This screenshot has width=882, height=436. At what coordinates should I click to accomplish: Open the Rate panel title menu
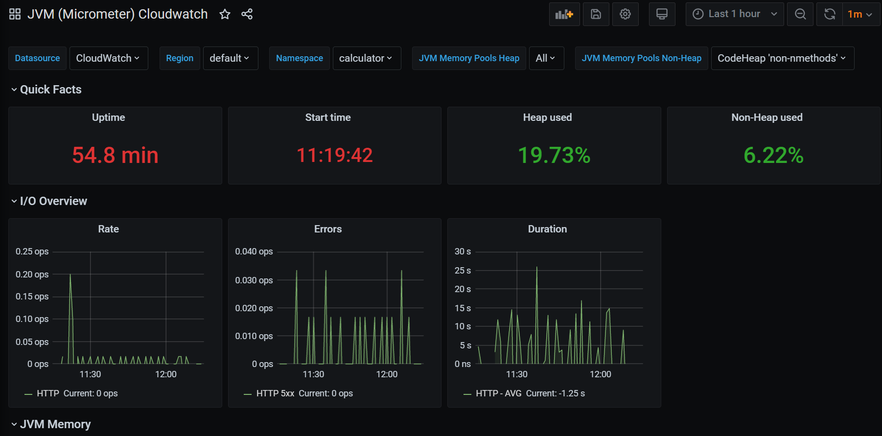pyautogui.click(x=109, y=229)
